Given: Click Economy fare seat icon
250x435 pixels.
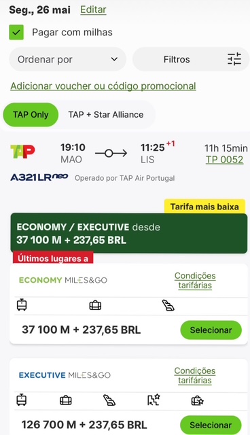Looking at the screenshot, I should click(168, 305).
